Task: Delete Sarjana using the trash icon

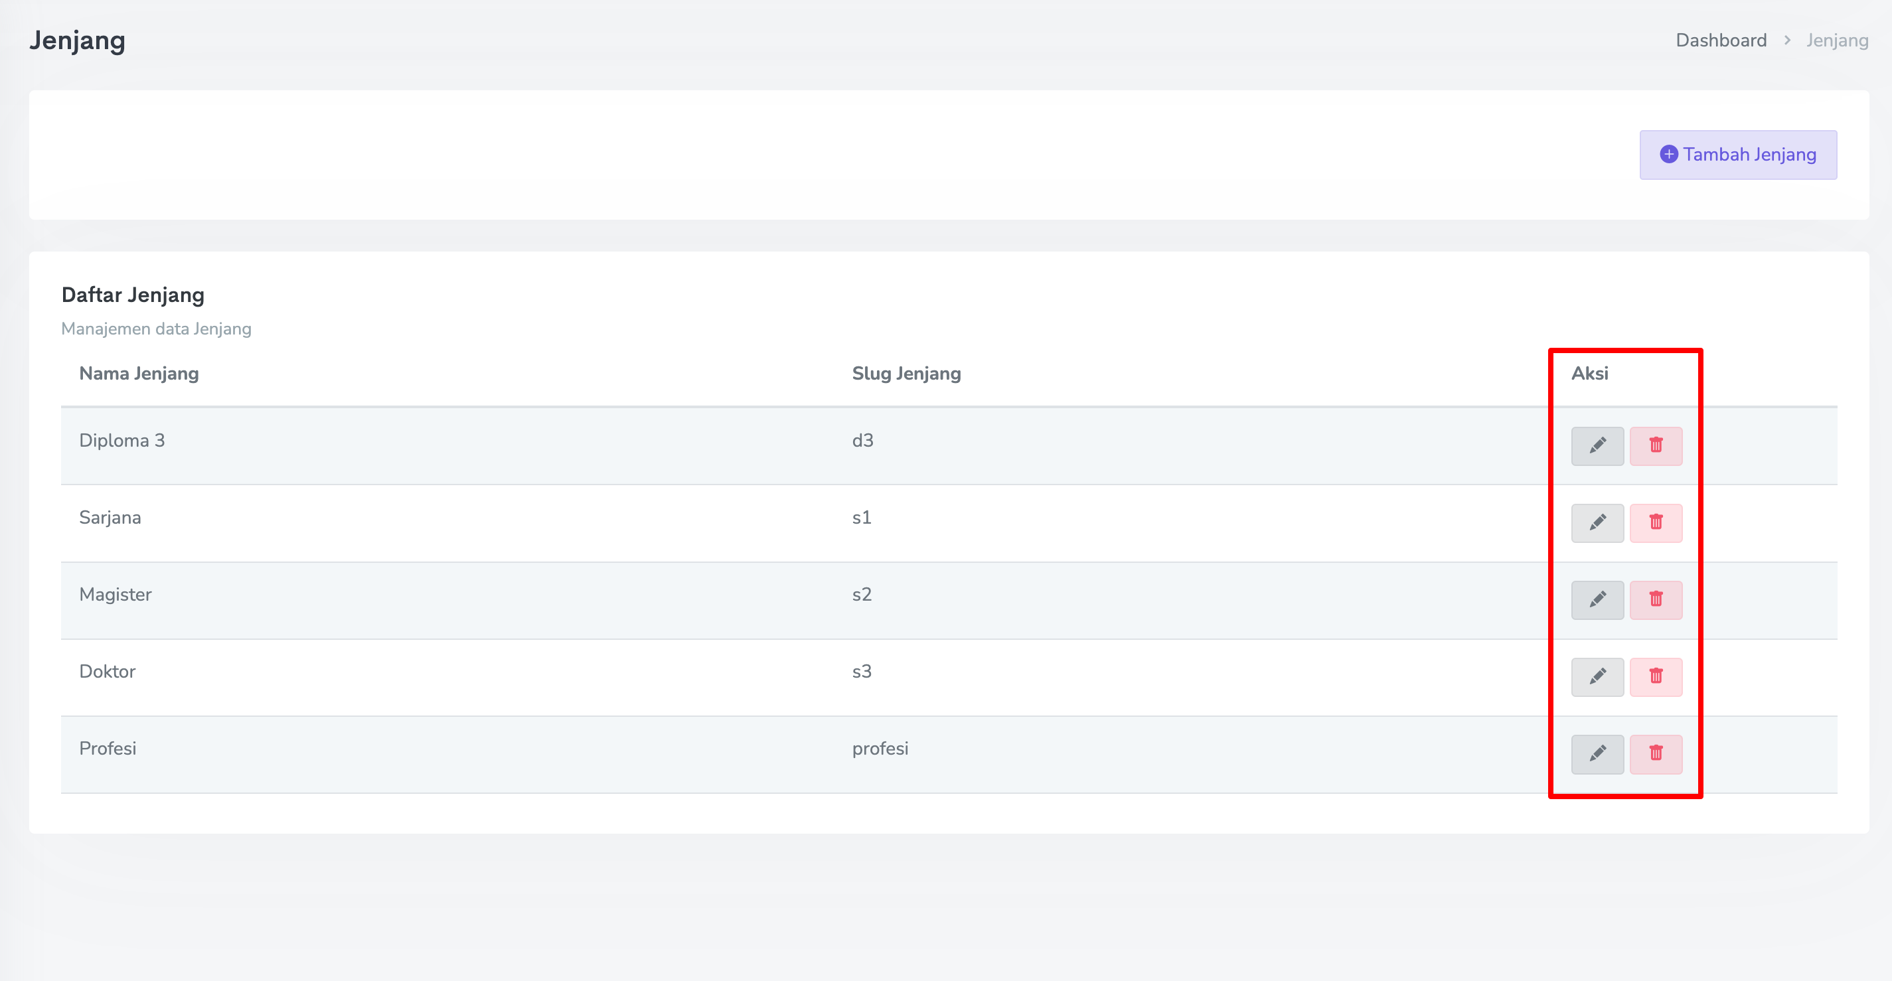Action: 1656,523
